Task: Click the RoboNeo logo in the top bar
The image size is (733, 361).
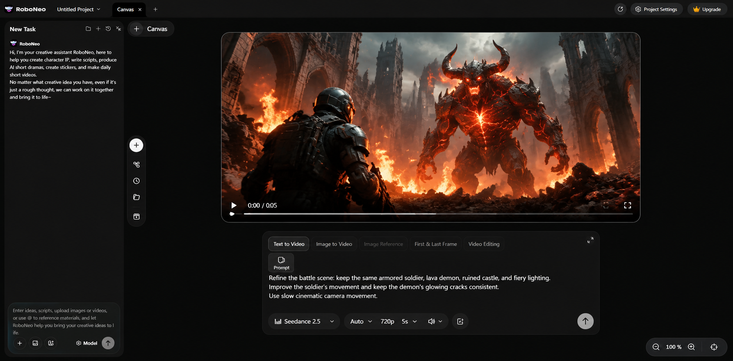Action: (x=25, y=9)
